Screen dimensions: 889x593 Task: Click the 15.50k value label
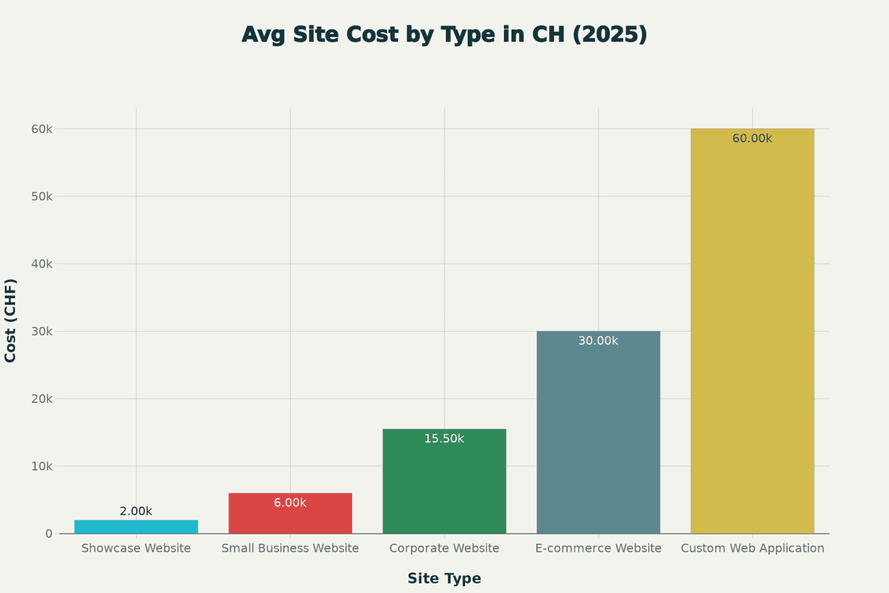click(x=444, y=439)
